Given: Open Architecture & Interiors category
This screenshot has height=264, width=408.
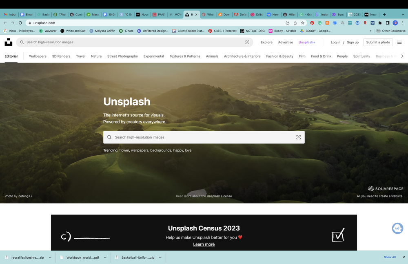Looking at the screenshot, I should (242, 56).
